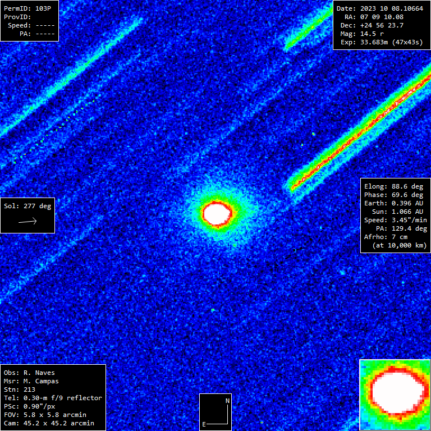Image resolution: width=431 pixels, height=431 pixels.
Task: Click "Cam: 45.2 x 45.2 arcmin" text
Action: point(49,423)
